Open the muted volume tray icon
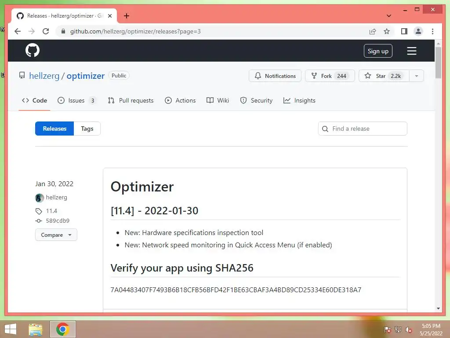The height and width of the screenshot is (338, 450). [408, 330]
